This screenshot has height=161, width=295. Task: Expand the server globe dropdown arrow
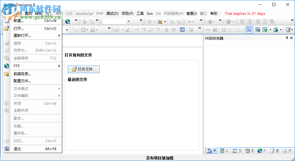click(281, 30)
